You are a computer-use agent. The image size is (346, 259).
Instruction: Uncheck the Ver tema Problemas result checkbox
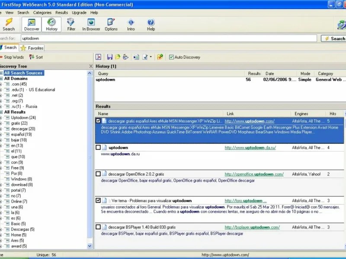(98, 200)
